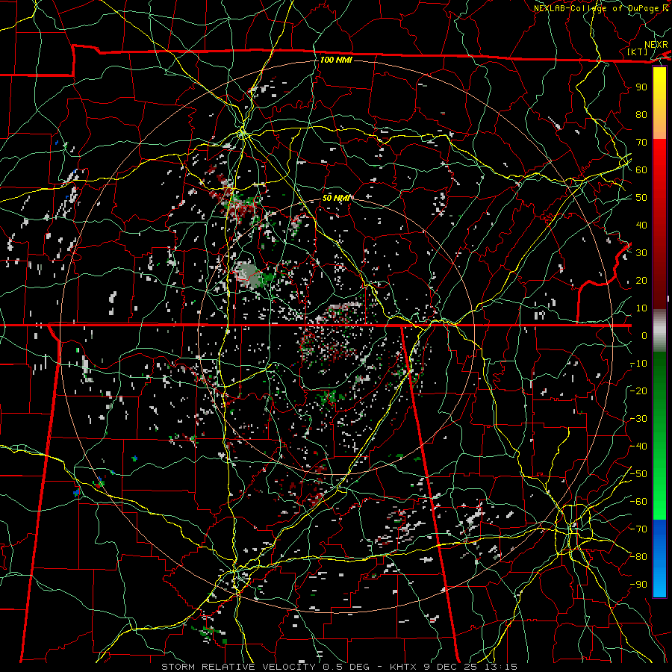The width and height of the screenshot is (672, 672).
Task: Click the positive 20 value on the velocity scale
Action: [641, 280]
